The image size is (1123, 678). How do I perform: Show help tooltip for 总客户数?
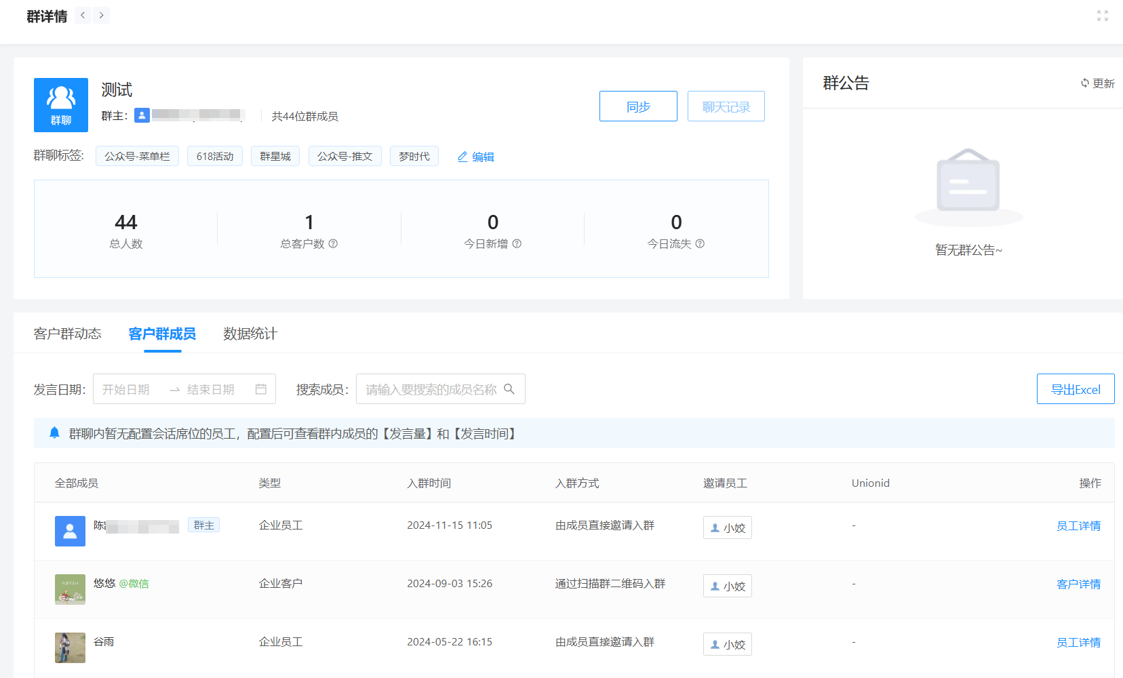pyautogui.click(x=333, y=243)
